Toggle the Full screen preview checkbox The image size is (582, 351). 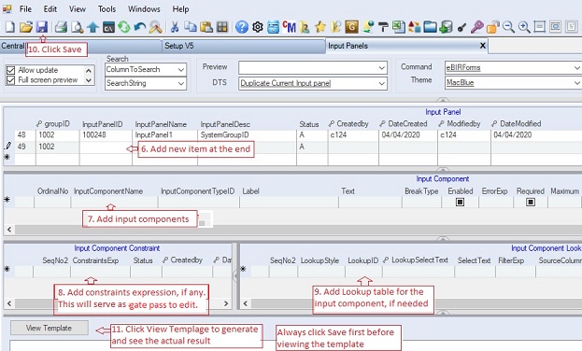11,80
